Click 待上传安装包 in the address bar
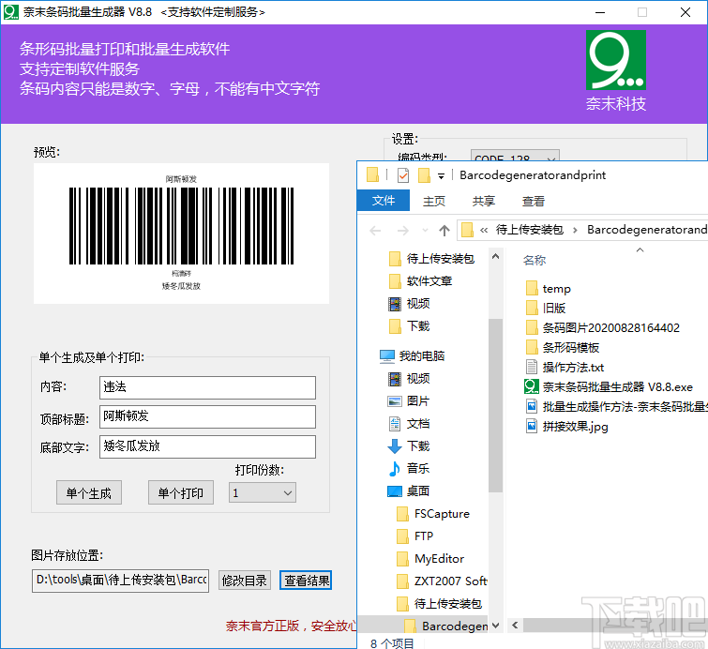The image size is (708, 649). click(x=530, y=230)
